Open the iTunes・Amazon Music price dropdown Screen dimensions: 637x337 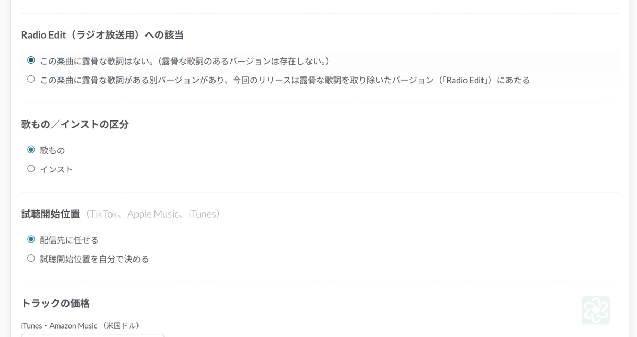(x=92, y=335)
